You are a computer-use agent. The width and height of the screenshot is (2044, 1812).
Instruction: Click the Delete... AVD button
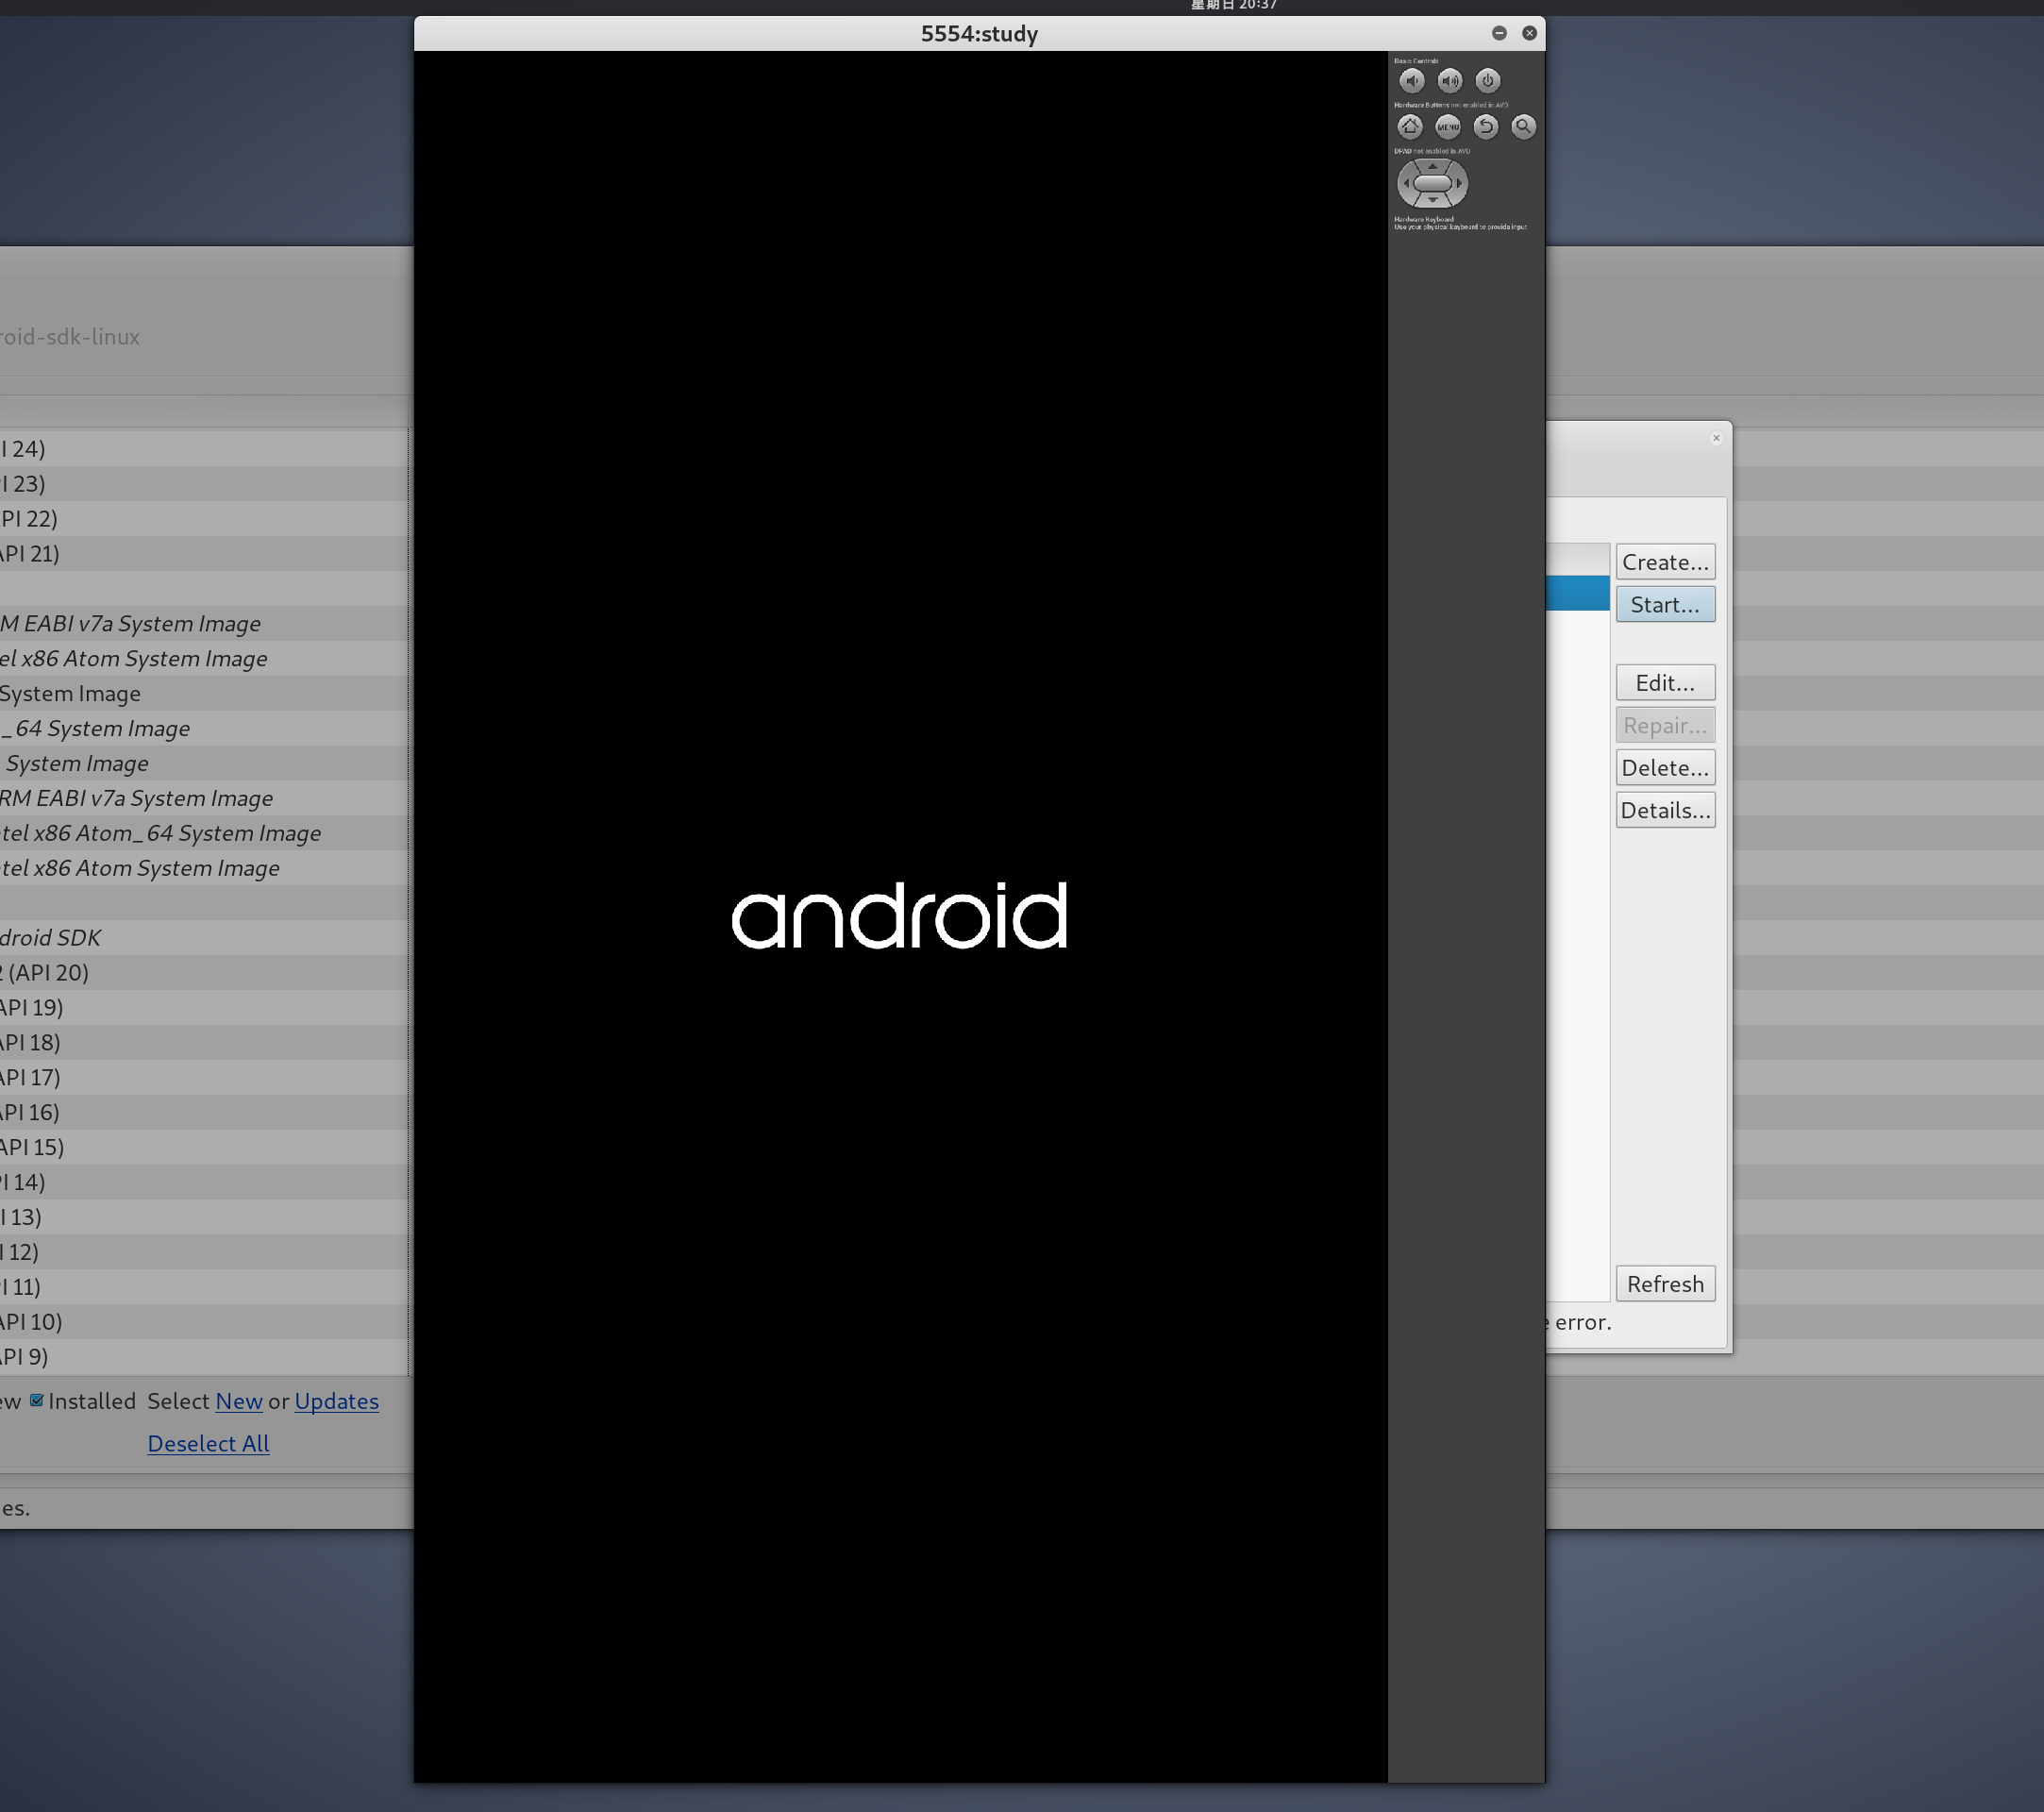coord(1664,768)
